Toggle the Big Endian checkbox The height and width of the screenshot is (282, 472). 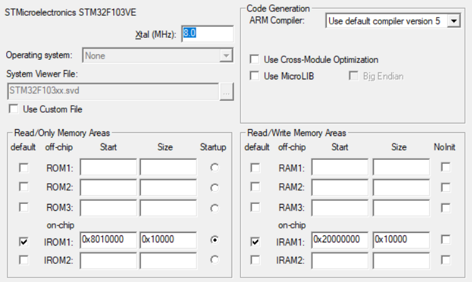coord(354,76)
